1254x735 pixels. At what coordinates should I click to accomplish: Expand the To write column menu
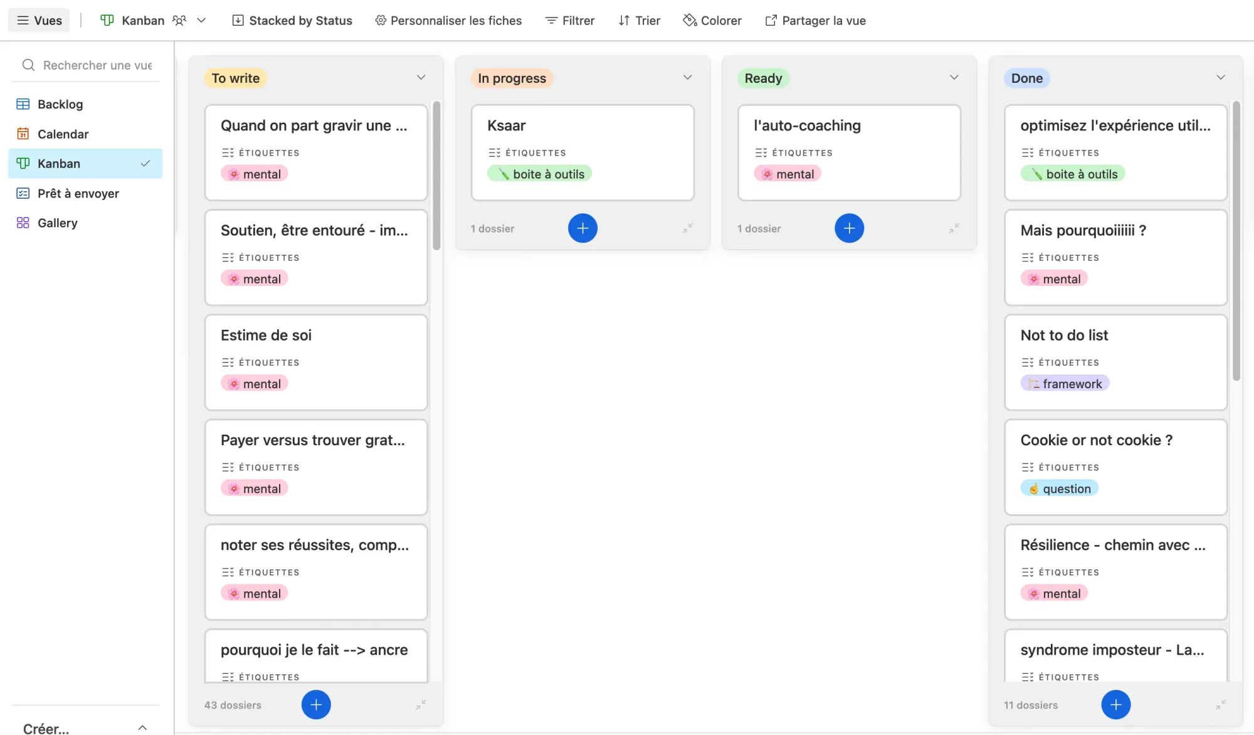click(421, 78)
